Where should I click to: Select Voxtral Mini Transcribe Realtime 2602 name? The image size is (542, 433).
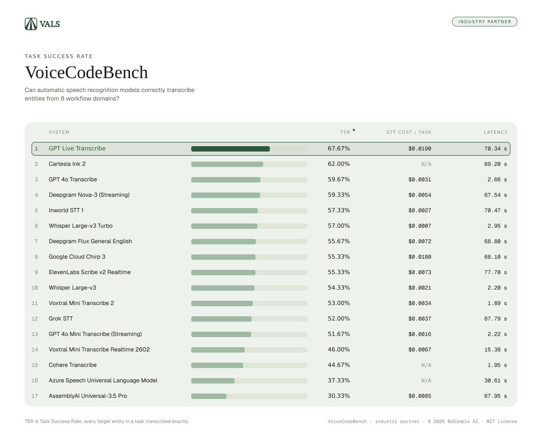99,350
